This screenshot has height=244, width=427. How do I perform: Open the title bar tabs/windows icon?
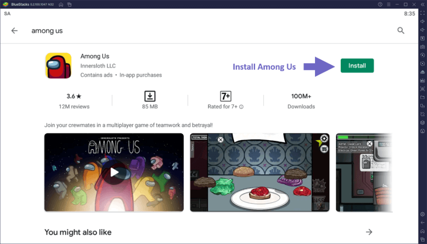tap(69, 4)
